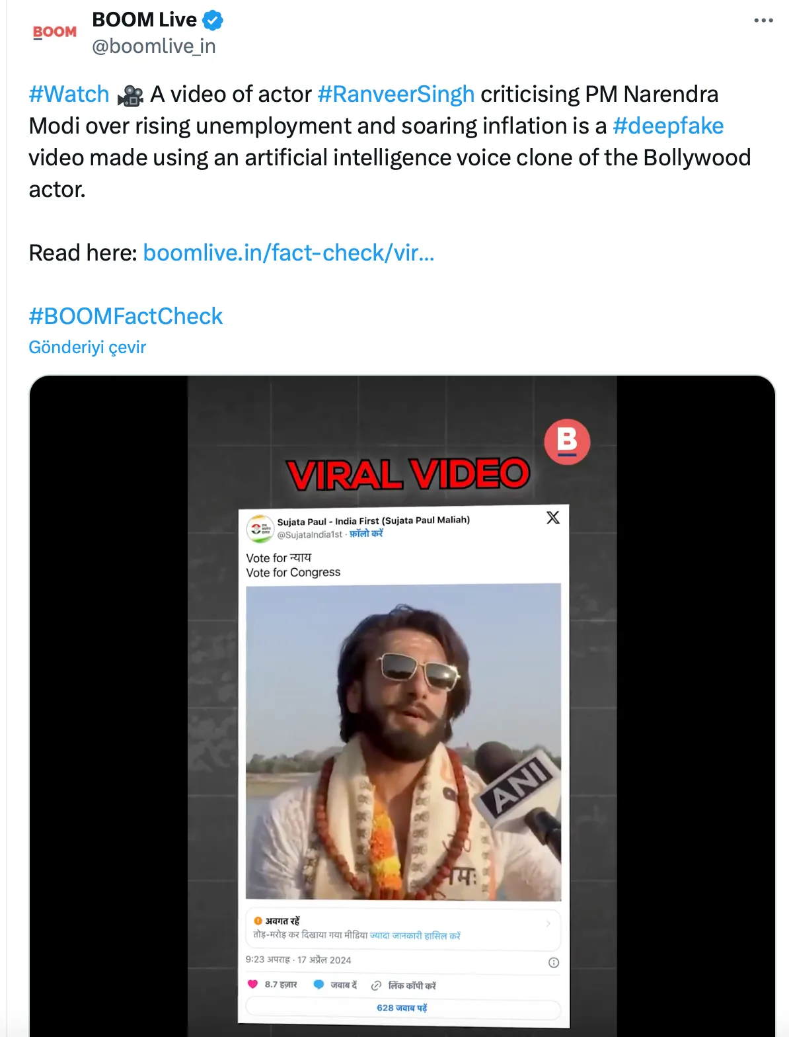Click the #BOOMFactCheck hashtag

point(126,316)
